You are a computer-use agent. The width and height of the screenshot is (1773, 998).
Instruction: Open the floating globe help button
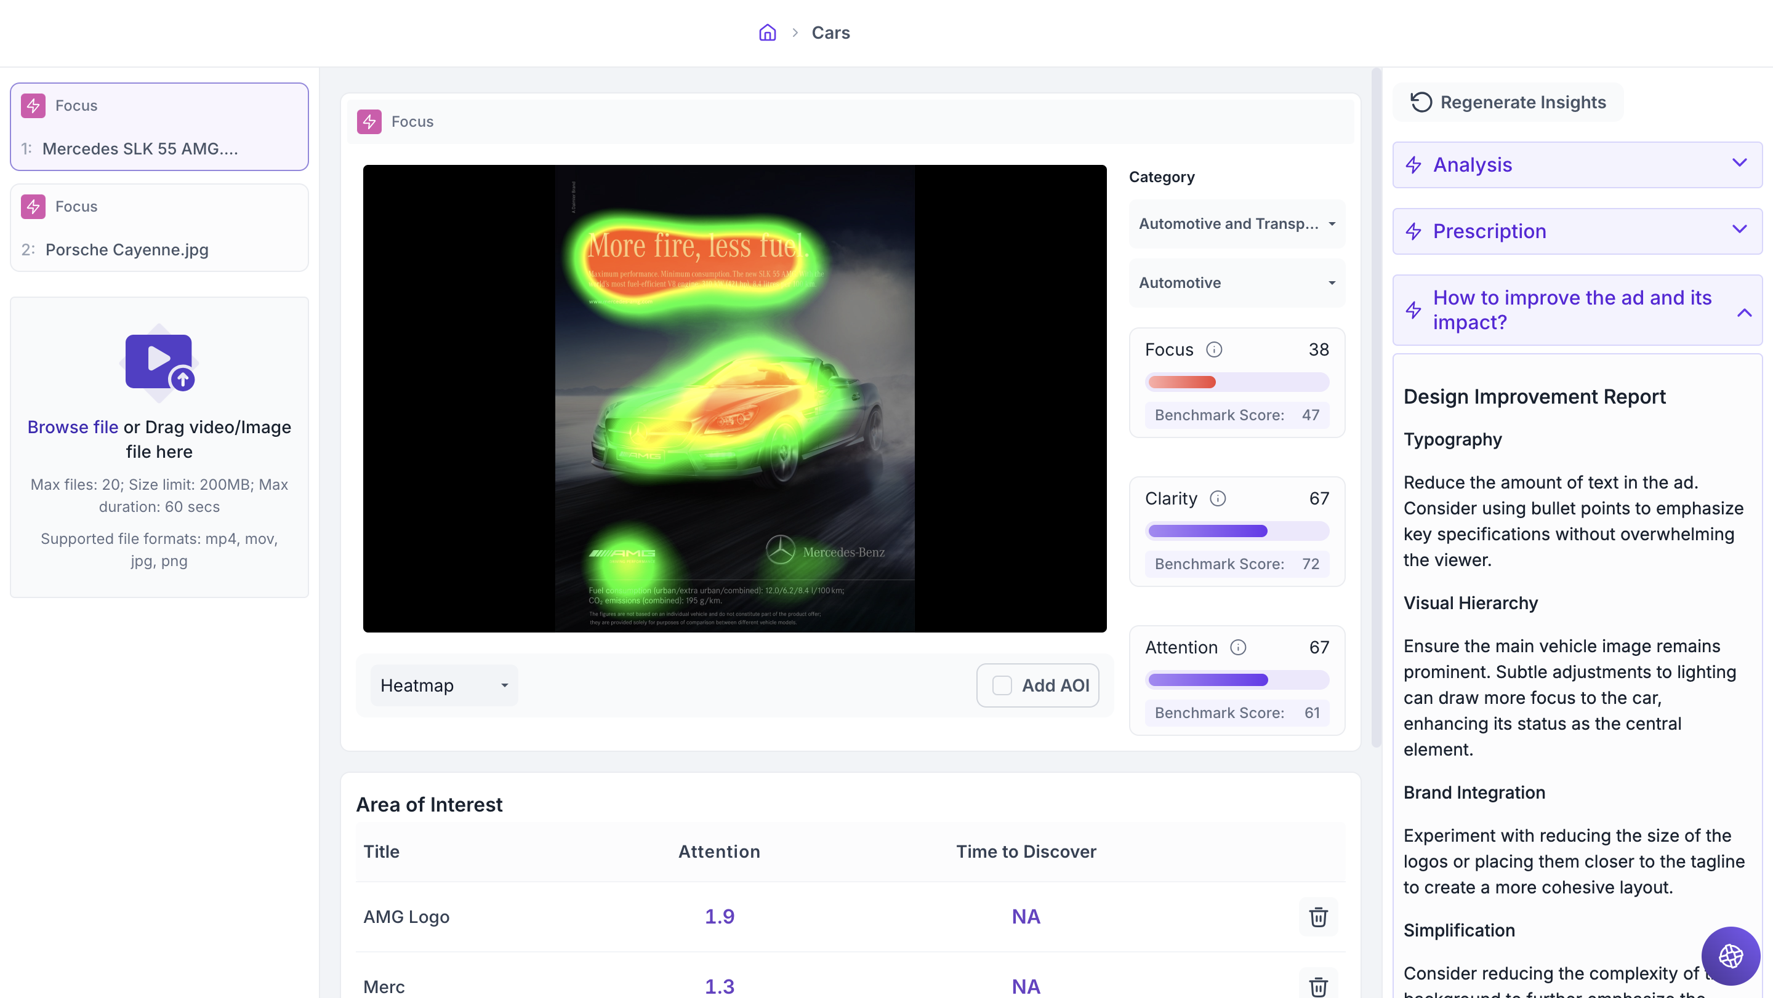click(1731, 956)
